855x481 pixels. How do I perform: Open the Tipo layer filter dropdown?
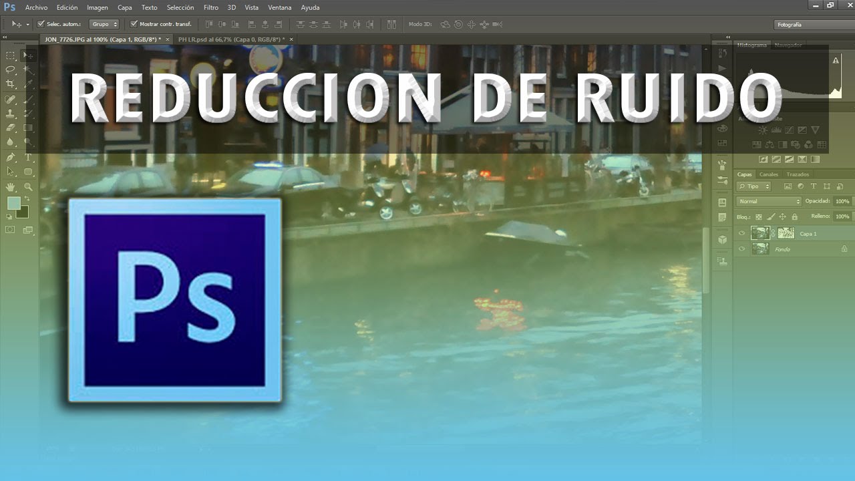tap(753, 186)
